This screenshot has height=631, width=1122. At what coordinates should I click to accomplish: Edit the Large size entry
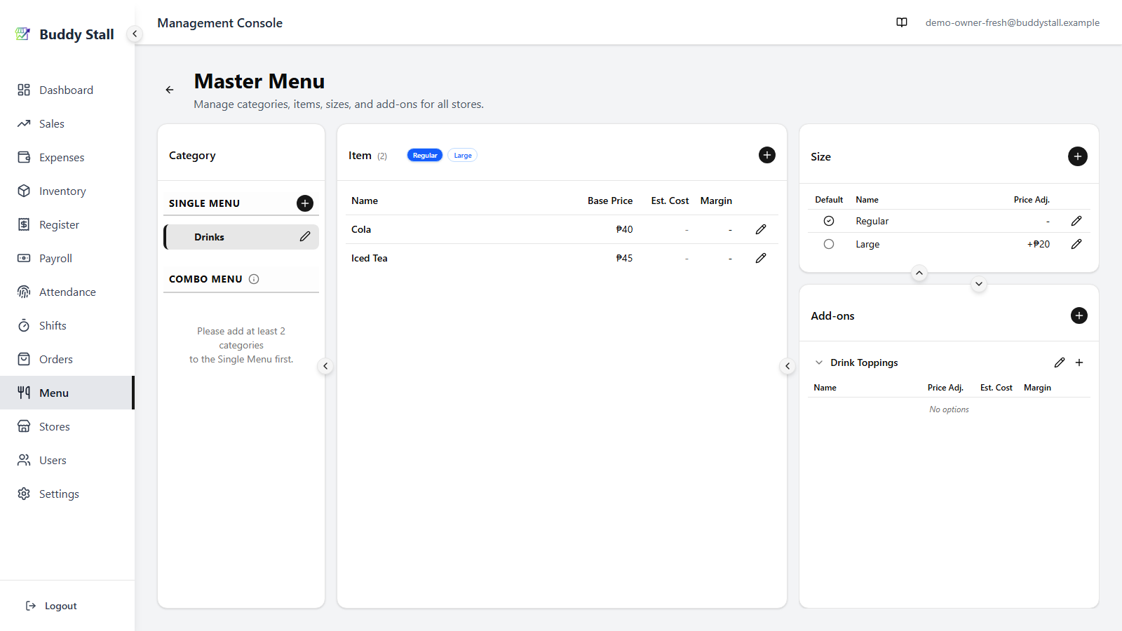pyautogui.click(x=1076, y=244)
